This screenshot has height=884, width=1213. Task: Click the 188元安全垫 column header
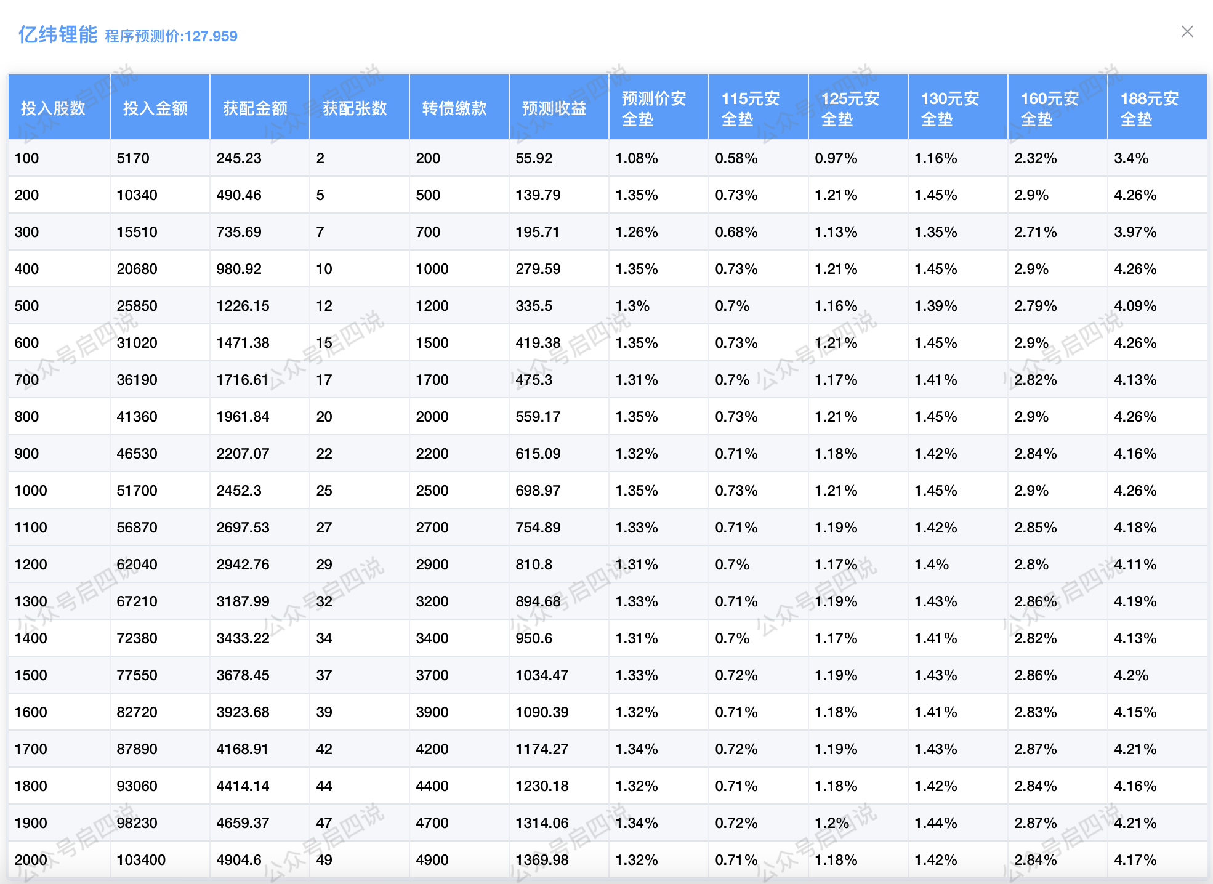click(1150, 108)
